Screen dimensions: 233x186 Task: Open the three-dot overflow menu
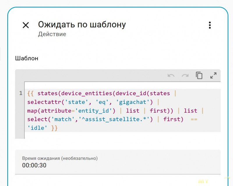pyautogui.click(x=209, y=25)
